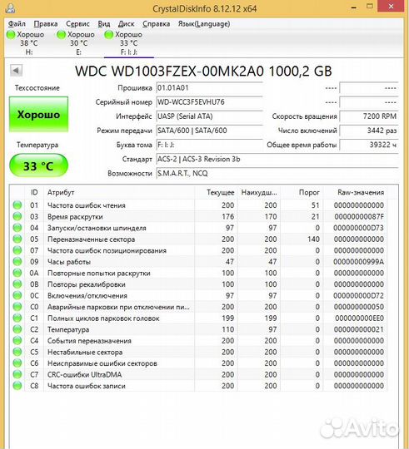Click status icon of Повторные попытки раскрутки
This screenshot has width=409, height=449.
tap(17, 273)
